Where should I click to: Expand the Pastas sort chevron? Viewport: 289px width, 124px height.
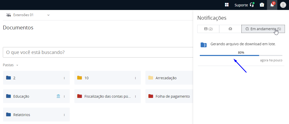coord(17,65)
